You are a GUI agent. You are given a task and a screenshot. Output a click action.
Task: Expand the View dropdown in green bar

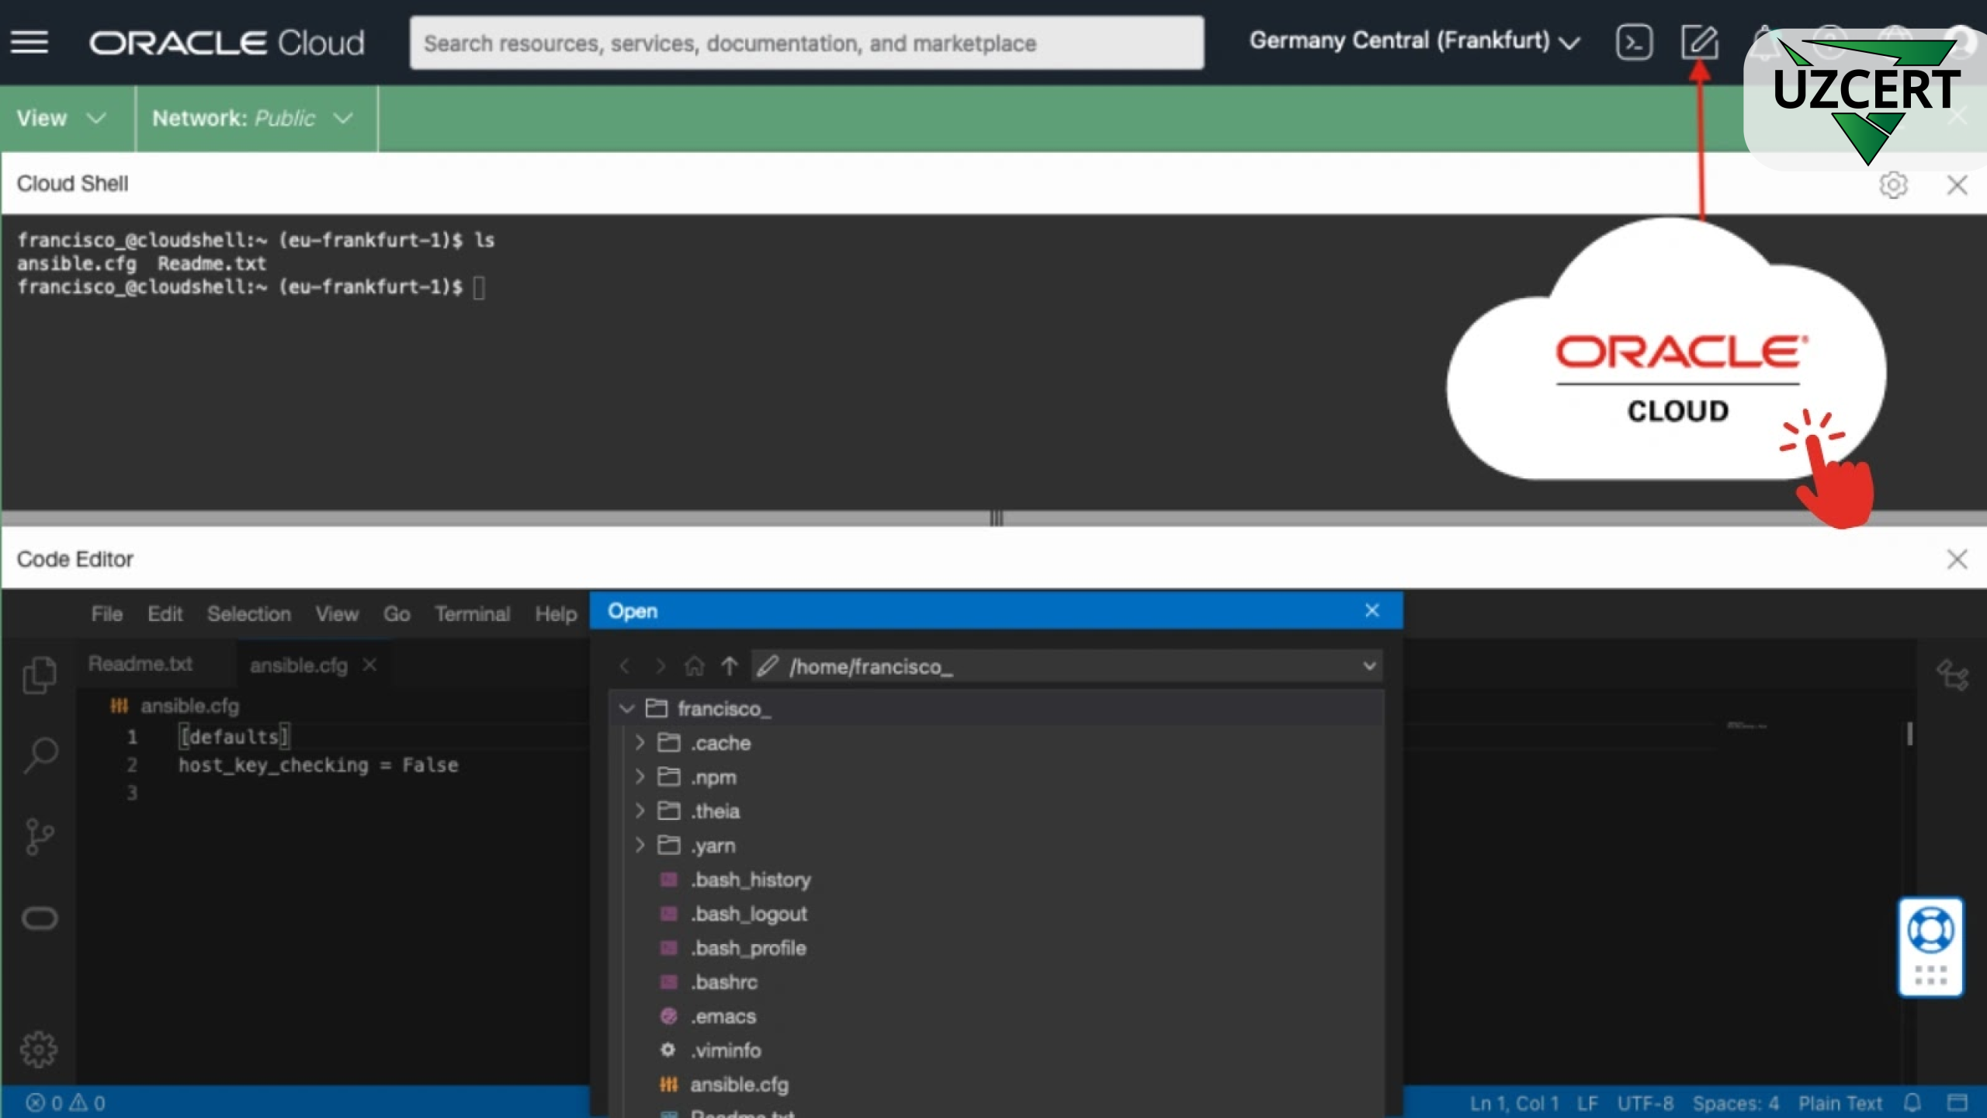pos(61,118)
